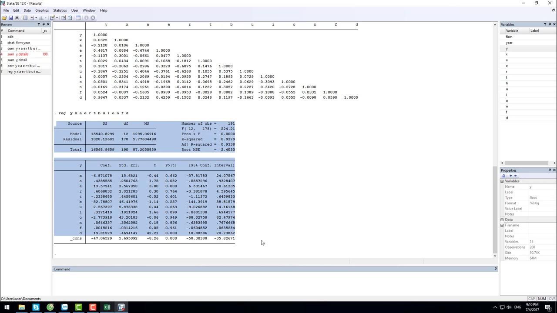Pin the Variables panel

tap(549, 24)
